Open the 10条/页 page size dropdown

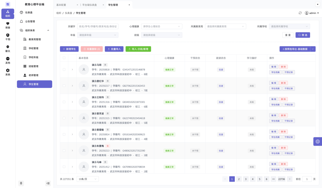[x=87, y=179]
